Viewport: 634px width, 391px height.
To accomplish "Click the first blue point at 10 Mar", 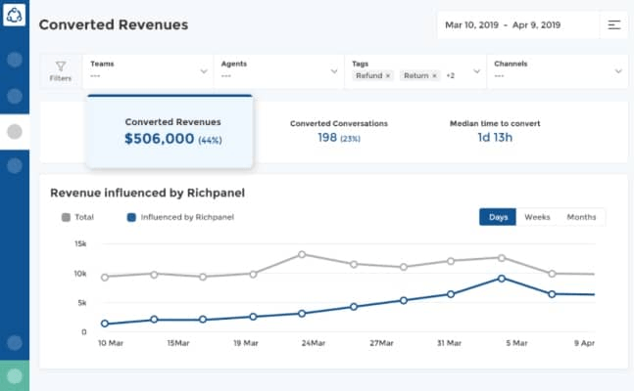I will [105, 324].
